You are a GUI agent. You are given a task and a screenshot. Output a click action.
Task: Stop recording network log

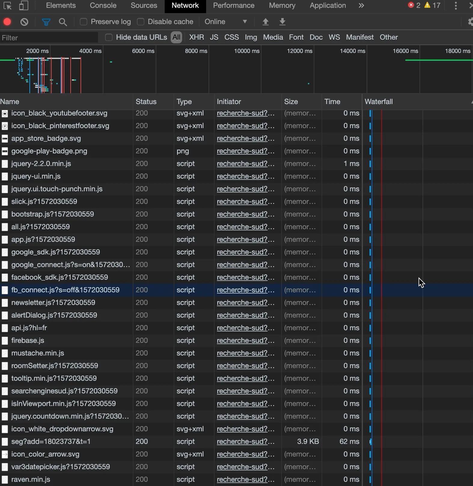tap(7, 22)
